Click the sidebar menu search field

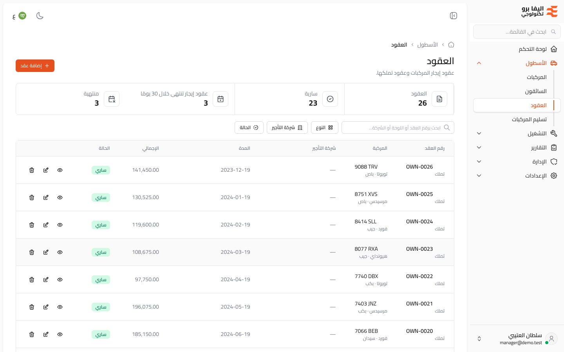517,32
